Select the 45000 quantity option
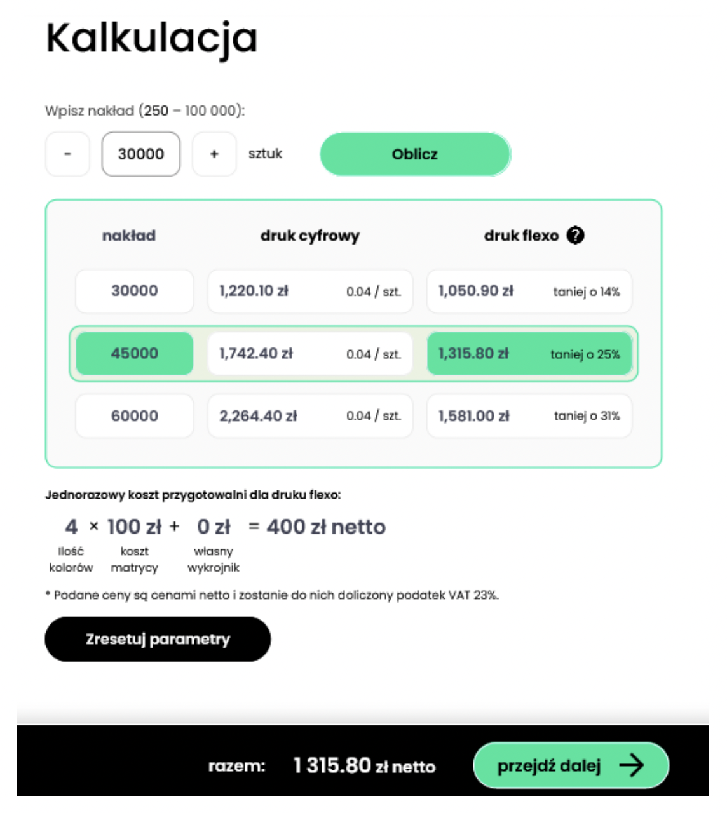Image resolution: width=727 pixels, height=813 pixels. pyautogui.click(x=134, y=354)
